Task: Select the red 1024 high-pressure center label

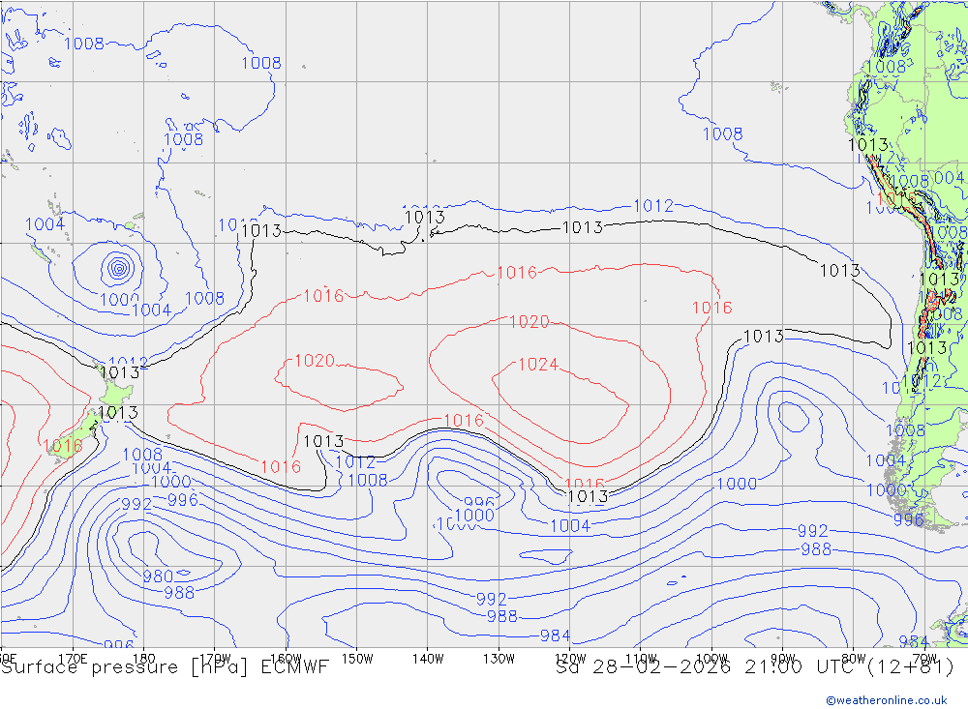Action: point(537,365)
